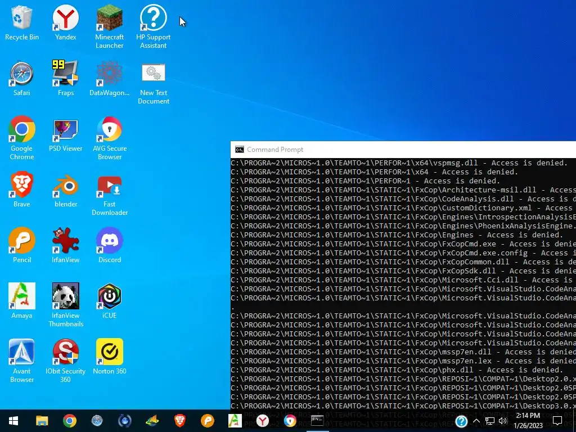Click the Amaya icon in the taskbar
This screenshot has height=432, width=576.
(x=235, y=421)
